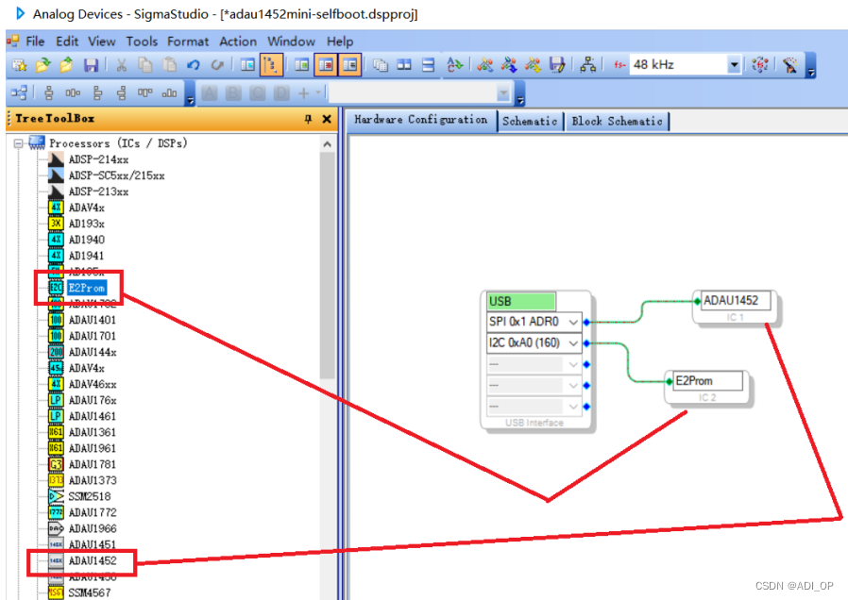Open the I2C 0xA0 (160) dropdown

click(573, 343)
